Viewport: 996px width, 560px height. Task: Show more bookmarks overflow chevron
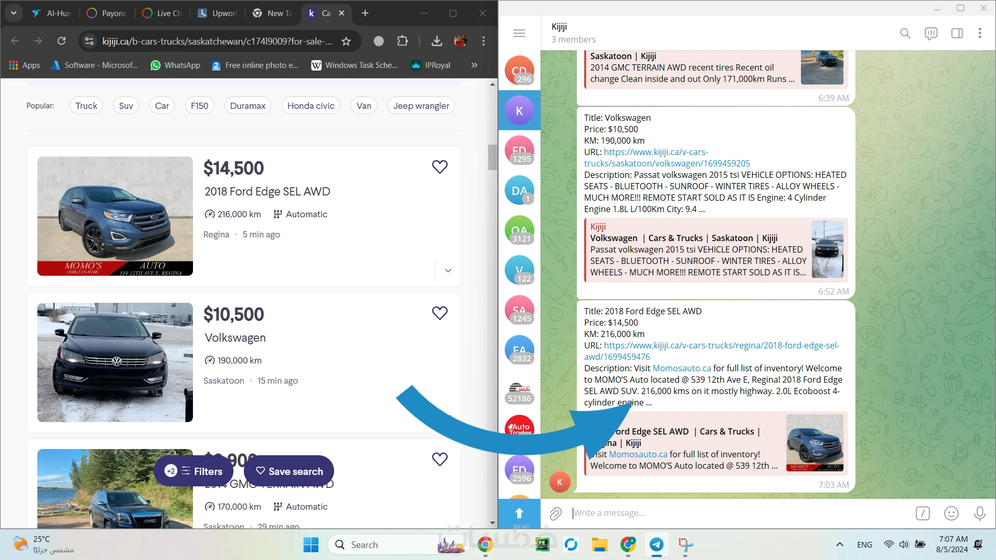(474, 65)
